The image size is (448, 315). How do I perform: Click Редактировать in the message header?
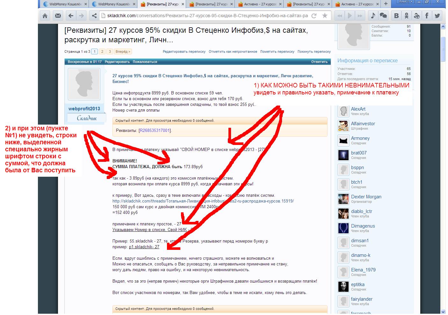tap(117, 62)
